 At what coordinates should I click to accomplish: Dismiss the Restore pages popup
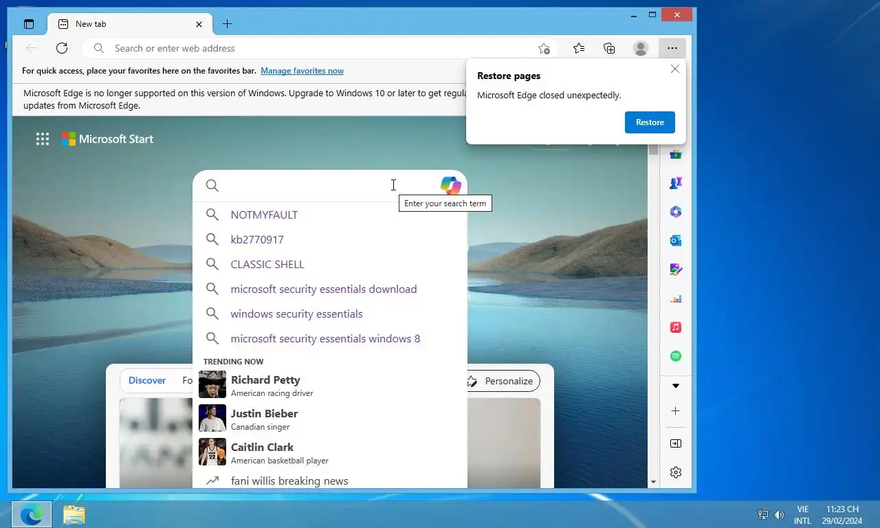tap(675, 69)
